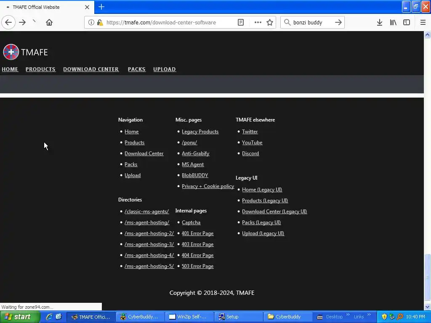Viewport: 431px width, 323px height.
Task: Open Download Center (Legacy UI) link
Action: [274, 212]
